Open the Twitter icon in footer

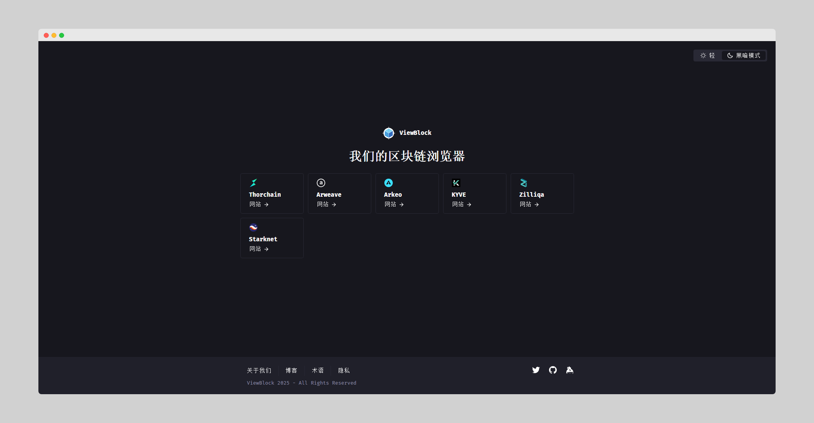536,370
